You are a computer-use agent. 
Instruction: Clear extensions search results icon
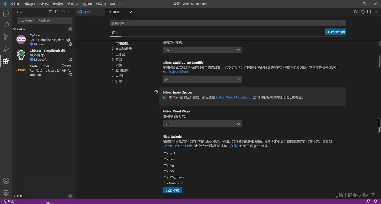point(63,12)
